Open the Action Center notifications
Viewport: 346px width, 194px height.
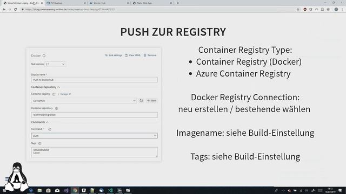click(340, 190)
